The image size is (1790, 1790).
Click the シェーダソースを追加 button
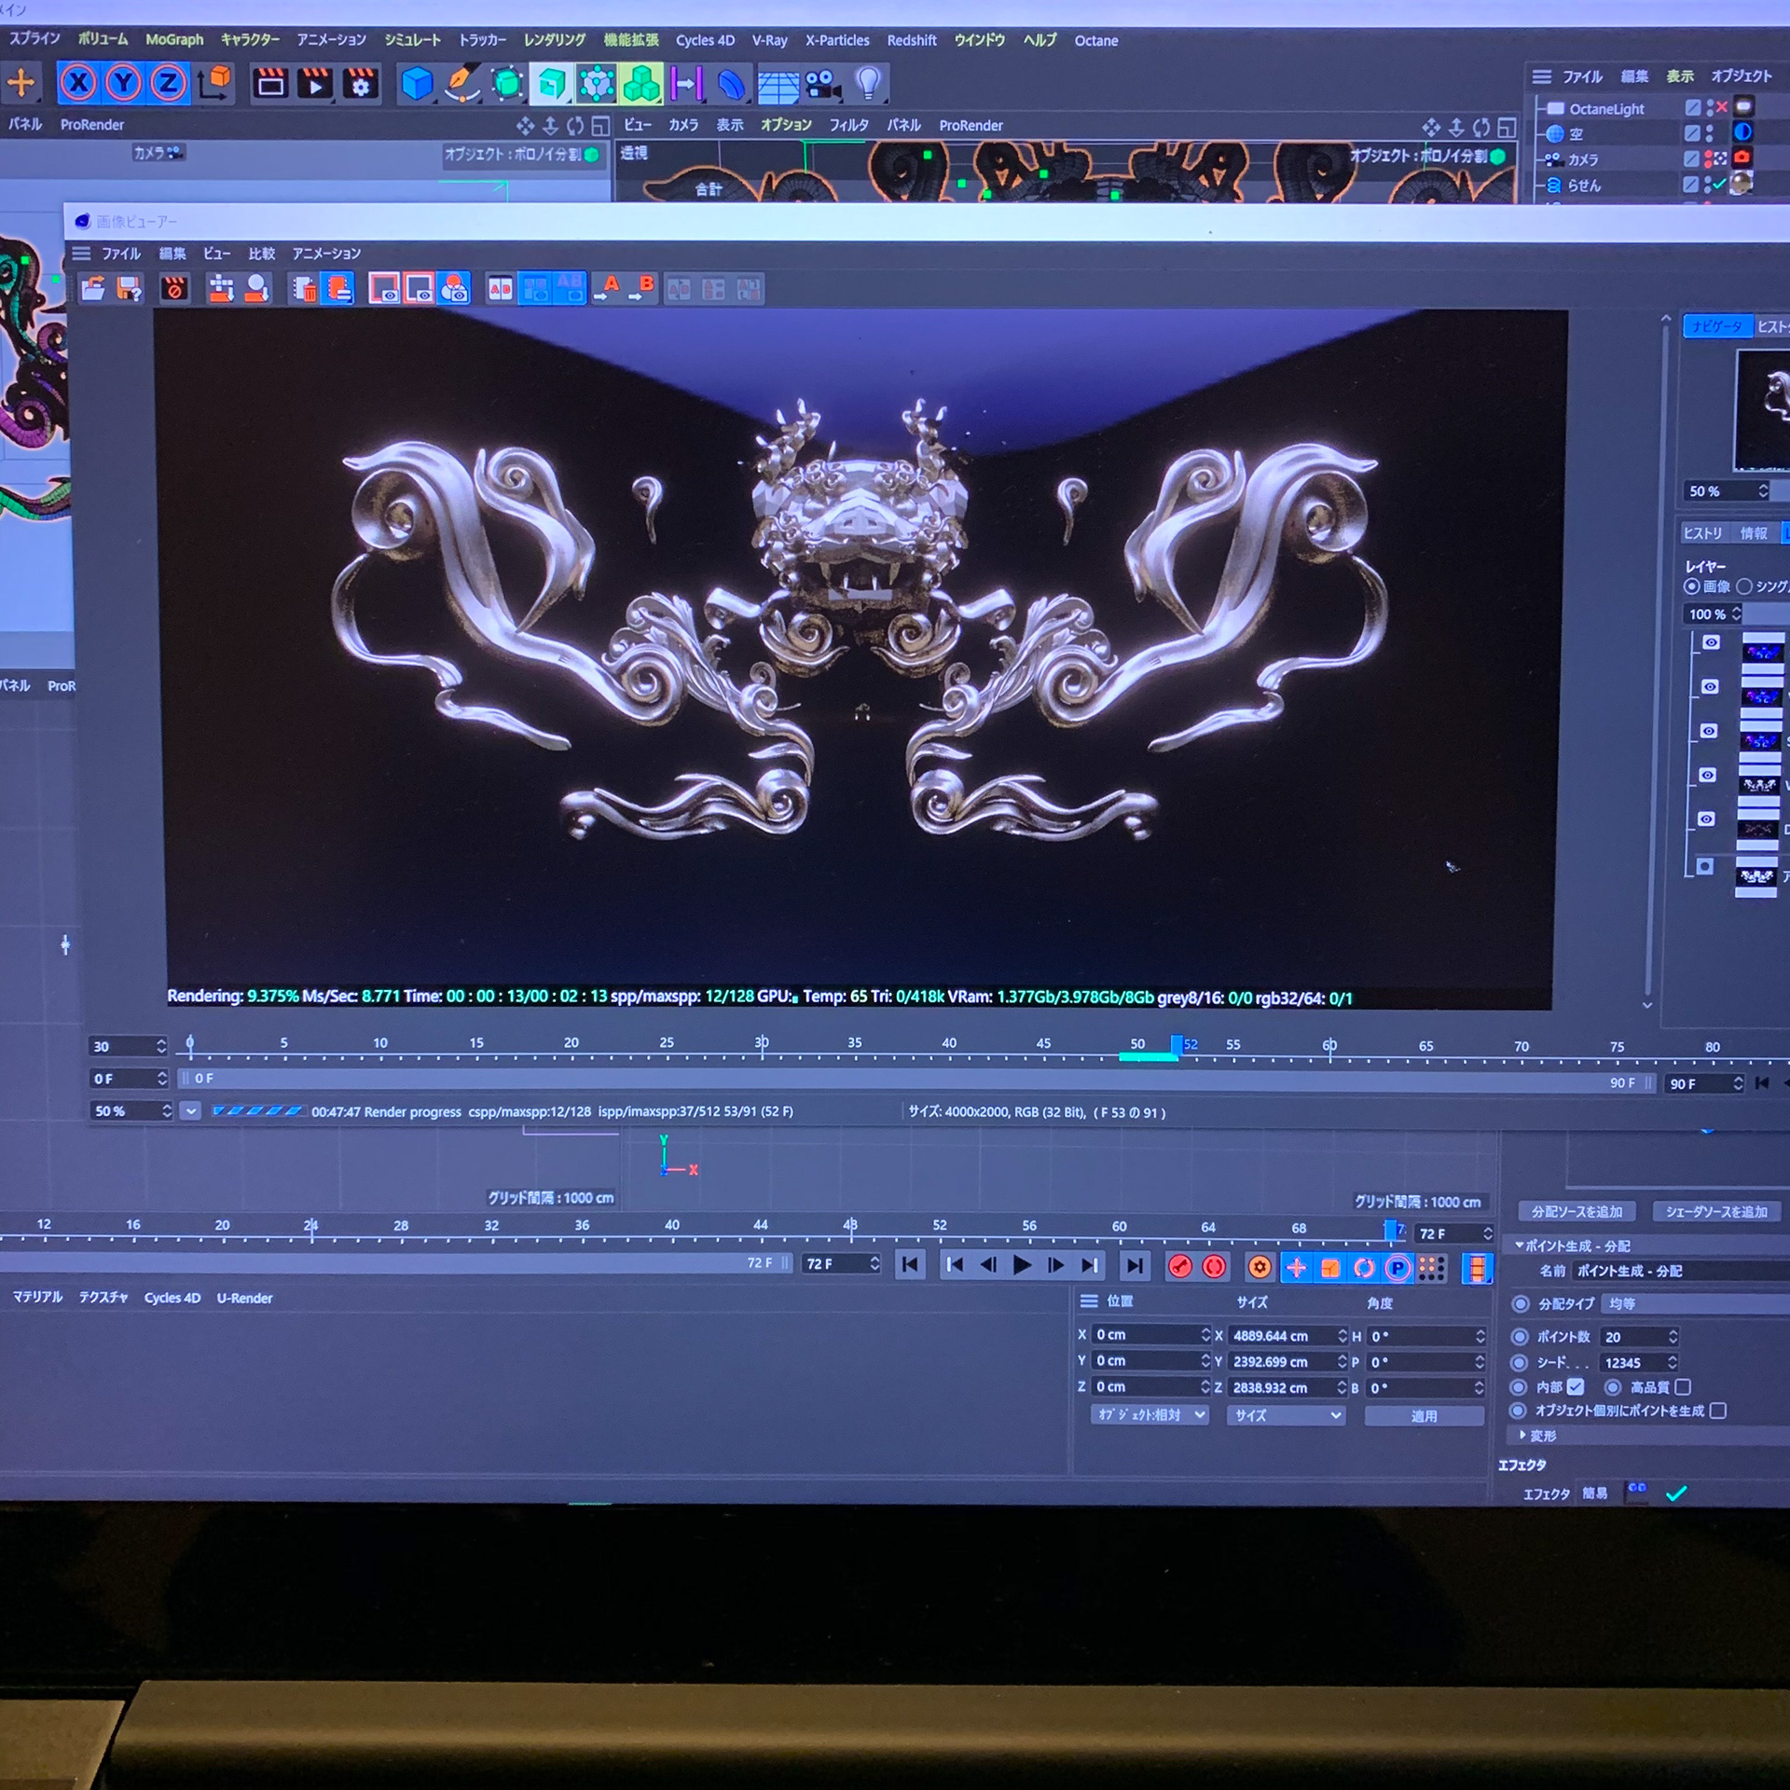1716,1212
